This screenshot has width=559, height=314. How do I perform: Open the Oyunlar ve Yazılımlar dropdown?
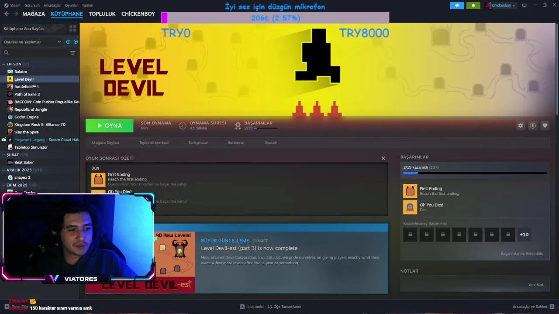tap(32, 42)
